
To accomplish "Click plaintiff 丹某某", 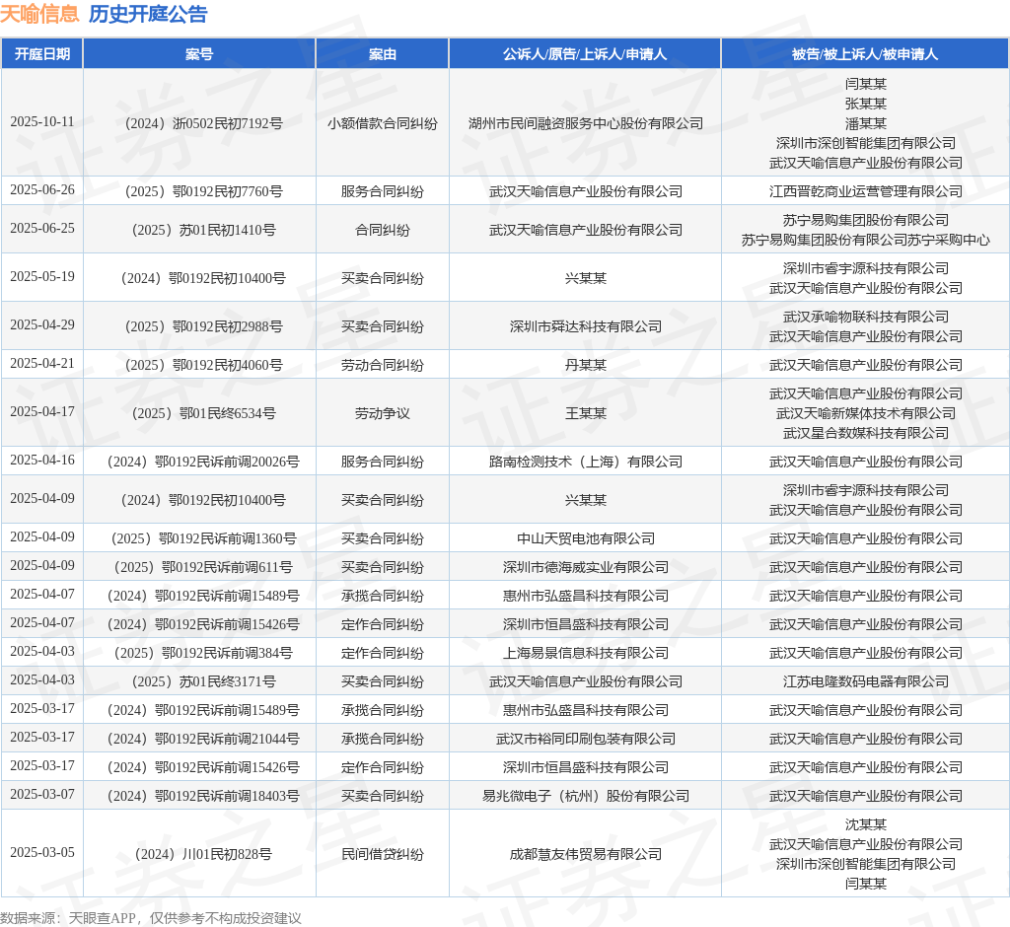I will coord(586,365).
